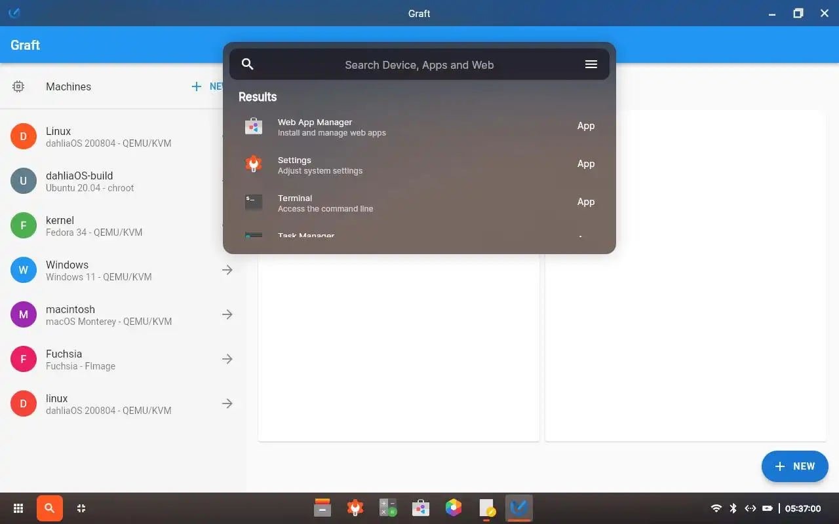The image size is (839, 524).
Task: Click the Terminal result icon
Action: coord(254,202)
